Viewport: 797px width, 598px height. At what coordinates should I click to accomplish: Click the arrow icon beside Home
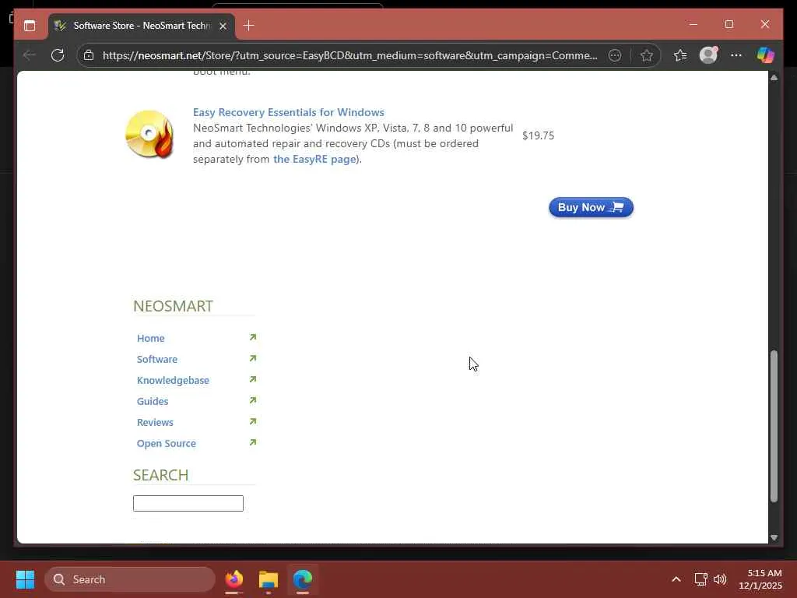(253, 337)
